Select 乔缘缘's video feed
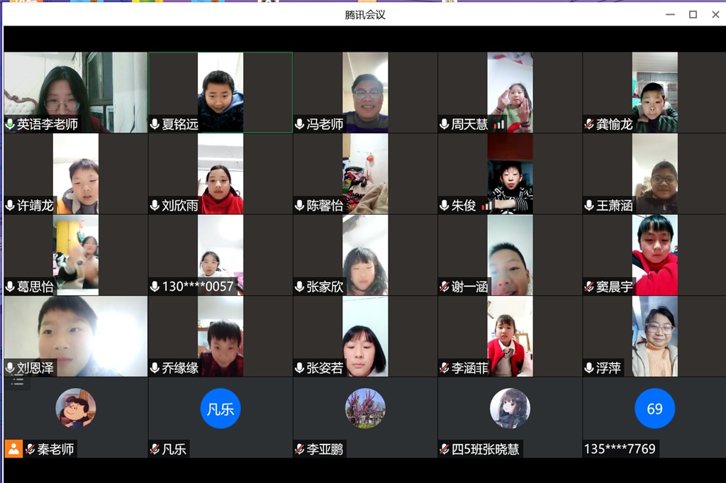This screenshot has width=726, height=483. point(220,336)
